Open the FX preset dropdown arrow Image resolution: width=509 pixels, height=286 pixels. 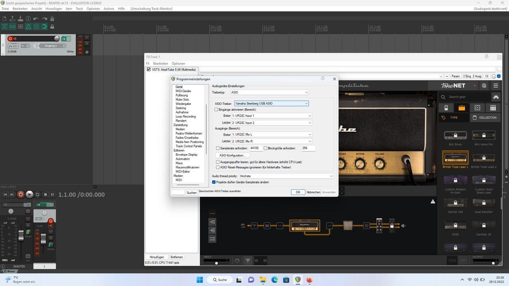coord(441,76)
